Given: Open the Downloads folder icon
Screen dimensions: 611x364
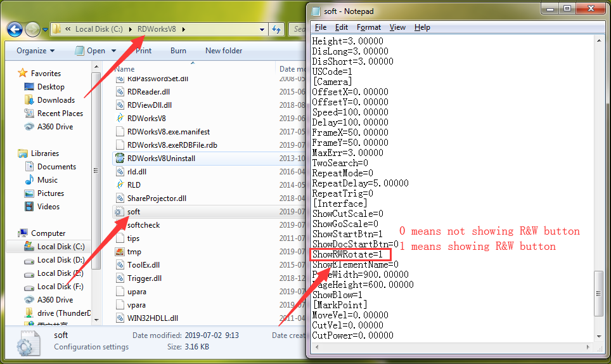Looking at the screenshot, I should [x=29, y=100].
